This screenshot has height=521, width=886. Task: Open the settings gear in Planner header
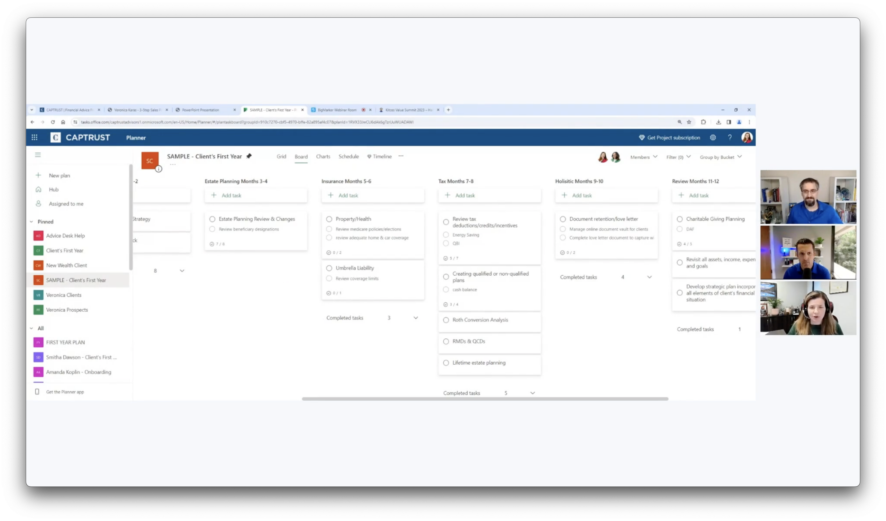pyautogui.click(x=713, y=137)
